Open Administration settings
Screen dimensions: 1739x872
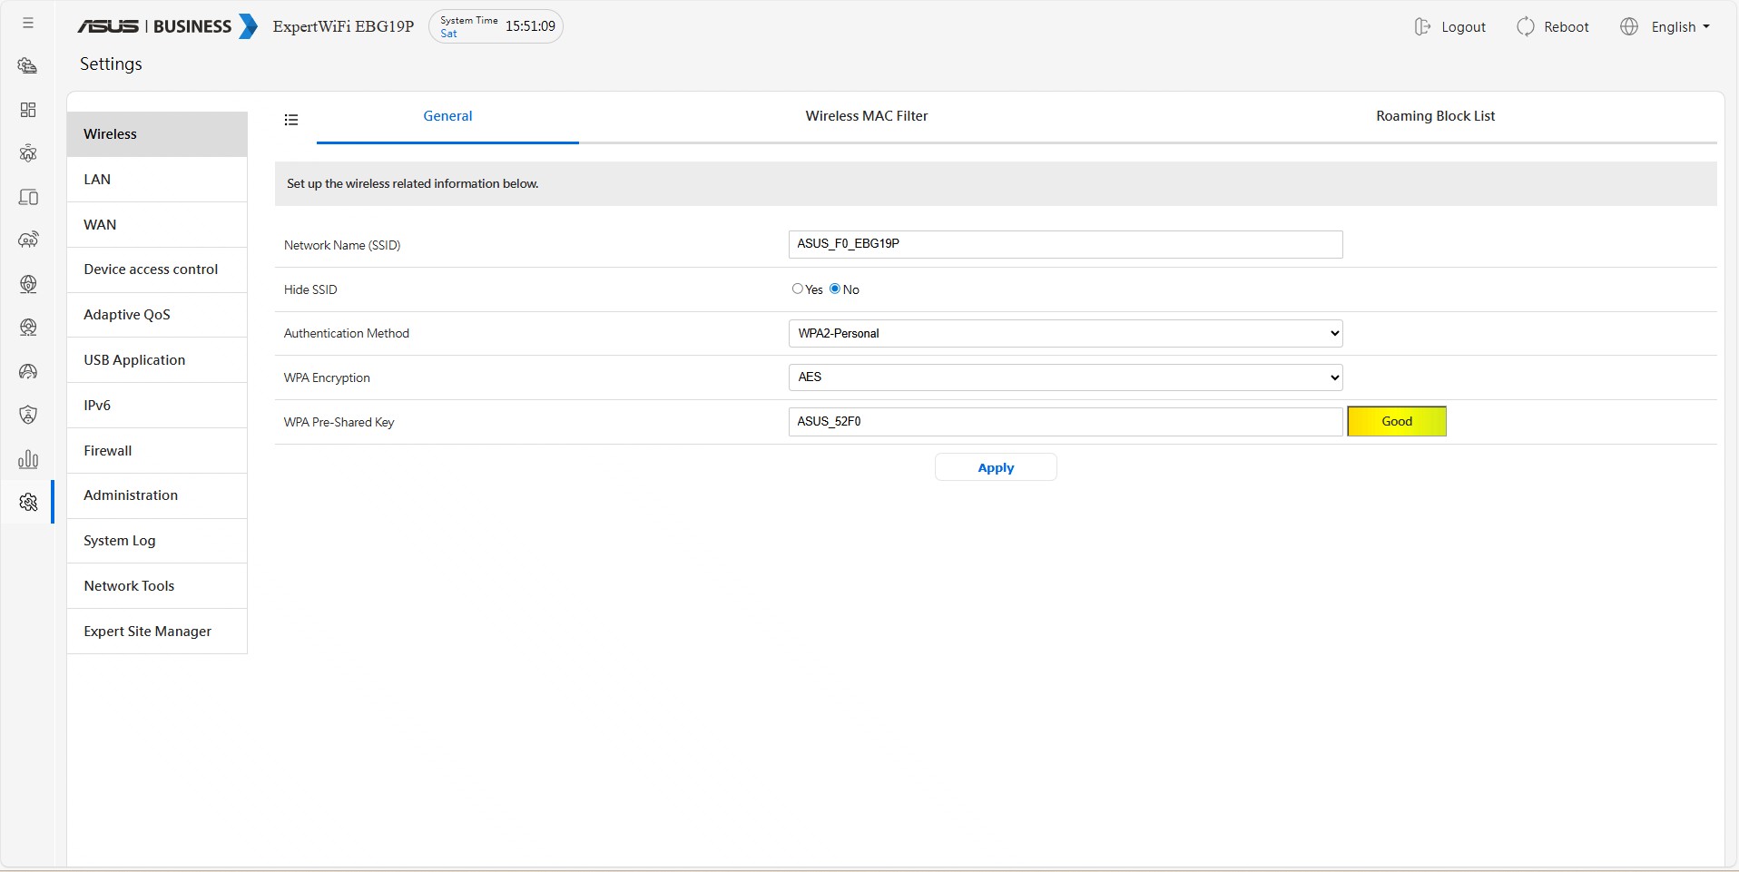(157, 495)
